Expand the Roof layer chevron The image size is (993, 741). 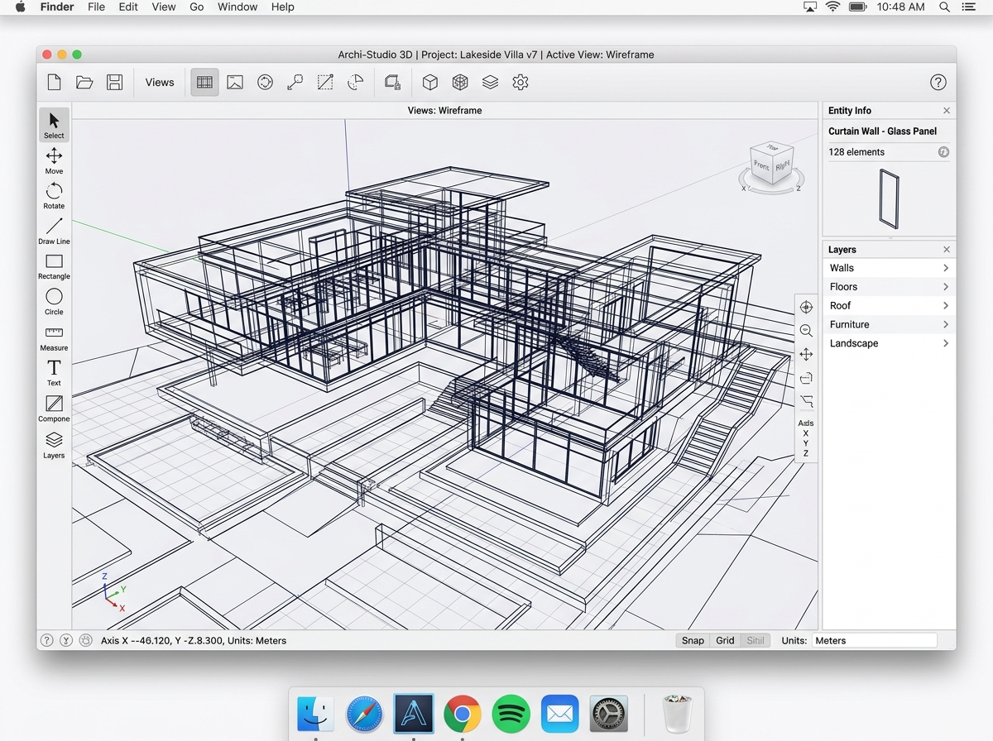[x=945, y=305]
